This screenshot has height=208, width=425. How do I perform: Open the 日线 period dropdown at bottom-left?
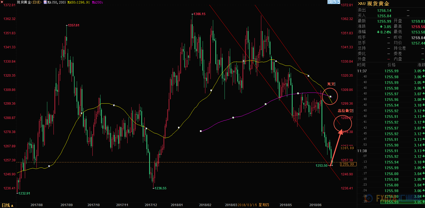pyautogui.click(x=8, y=205)
